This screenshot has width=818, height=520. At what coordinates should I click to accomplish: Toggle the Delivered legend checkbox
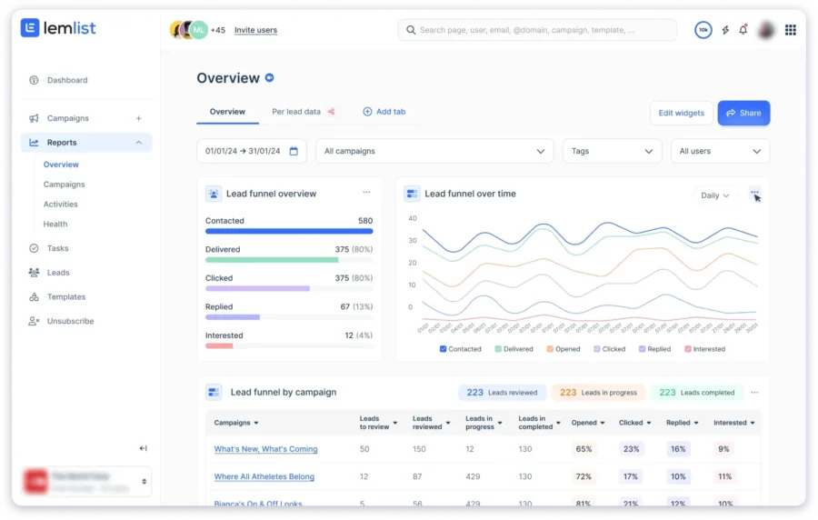(x=498, y=349)
